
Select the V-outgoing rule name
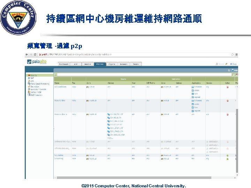coord(59,155)
